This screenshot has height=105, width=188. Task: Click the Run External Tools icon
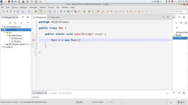(75, 11)
